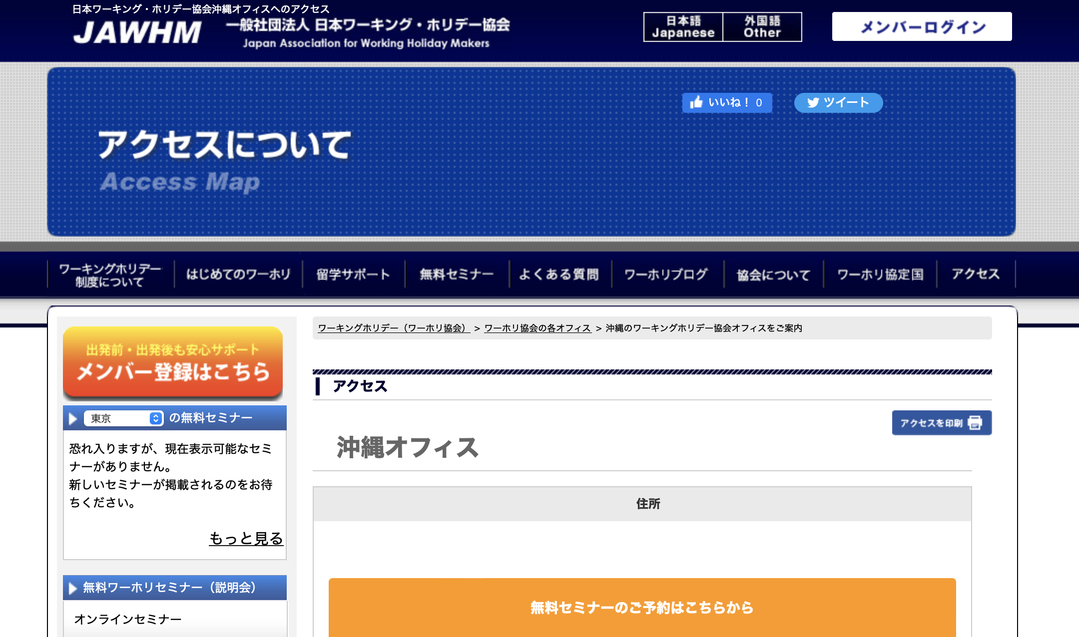Go to 留学サポート menu item
The image size is (1079, 637).
[353, 275]
